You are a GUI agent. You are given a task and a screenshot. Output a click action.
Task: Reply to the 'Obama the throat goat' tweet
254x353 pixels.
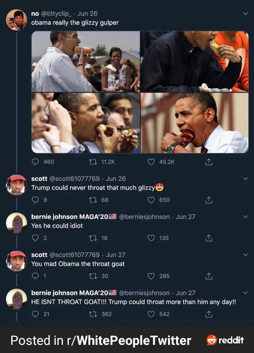pyautogui.click(x=35, y=276)
